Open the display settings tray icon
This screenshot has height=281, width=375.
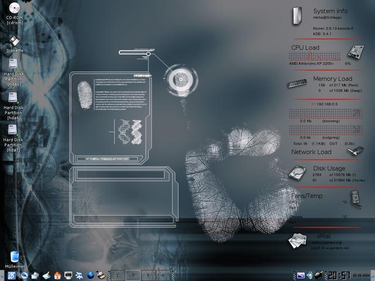pos(301,275)
